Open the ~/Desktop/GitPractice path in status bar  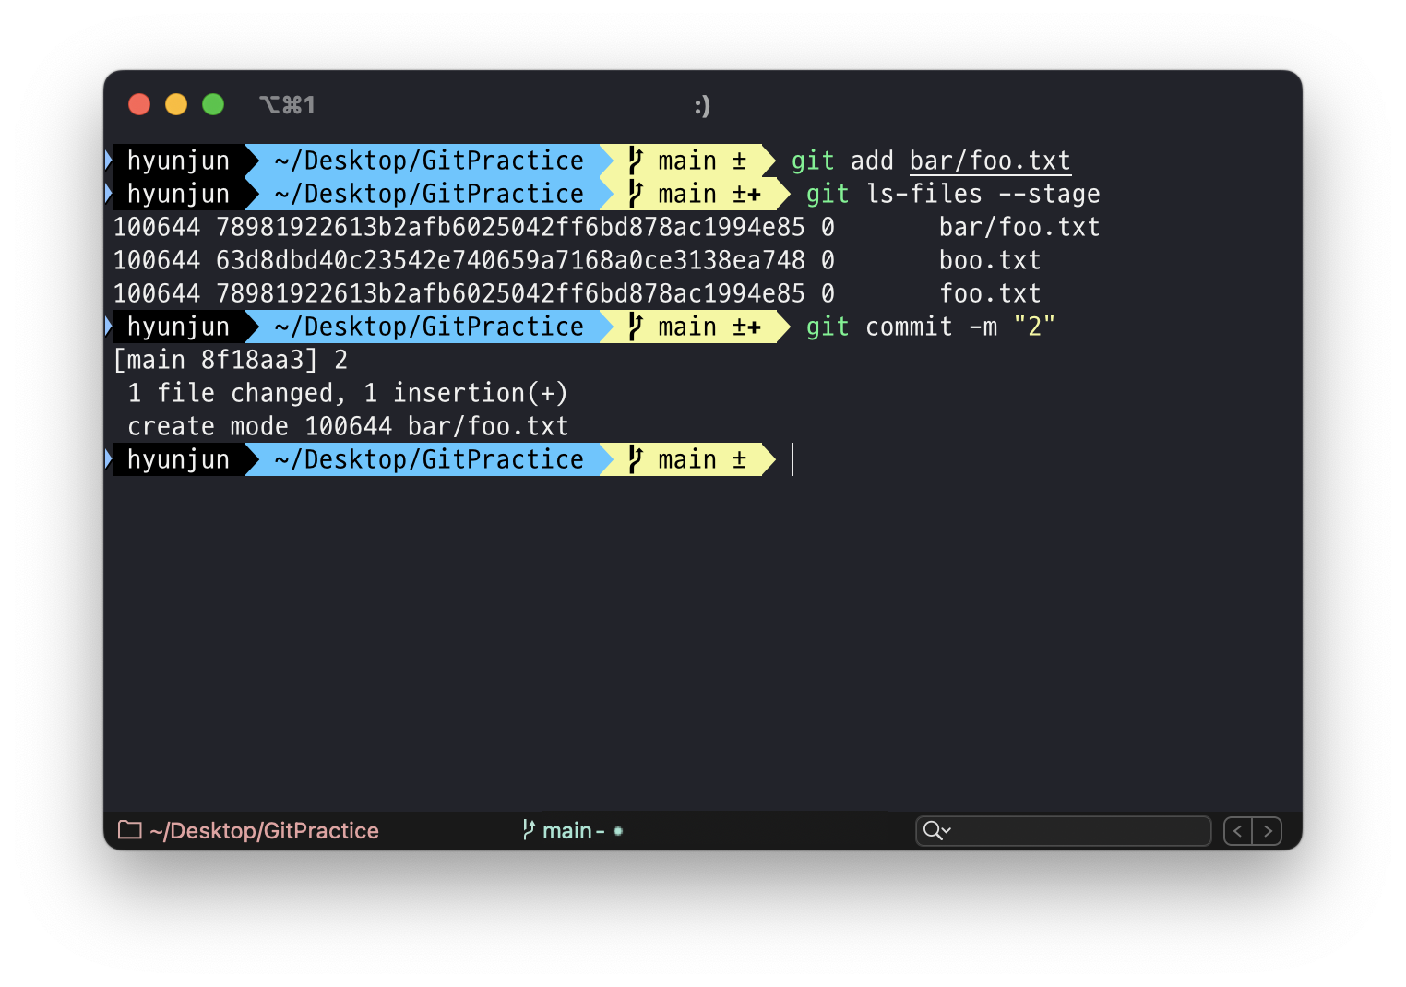[264, 831]
